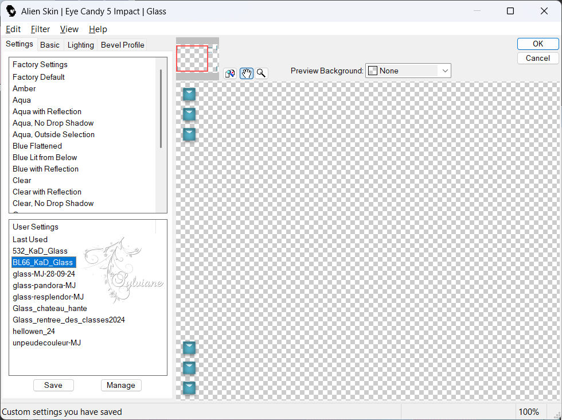
Task: Click the Alien Skin app icon in title bar
Action: (x=11, y=11)
